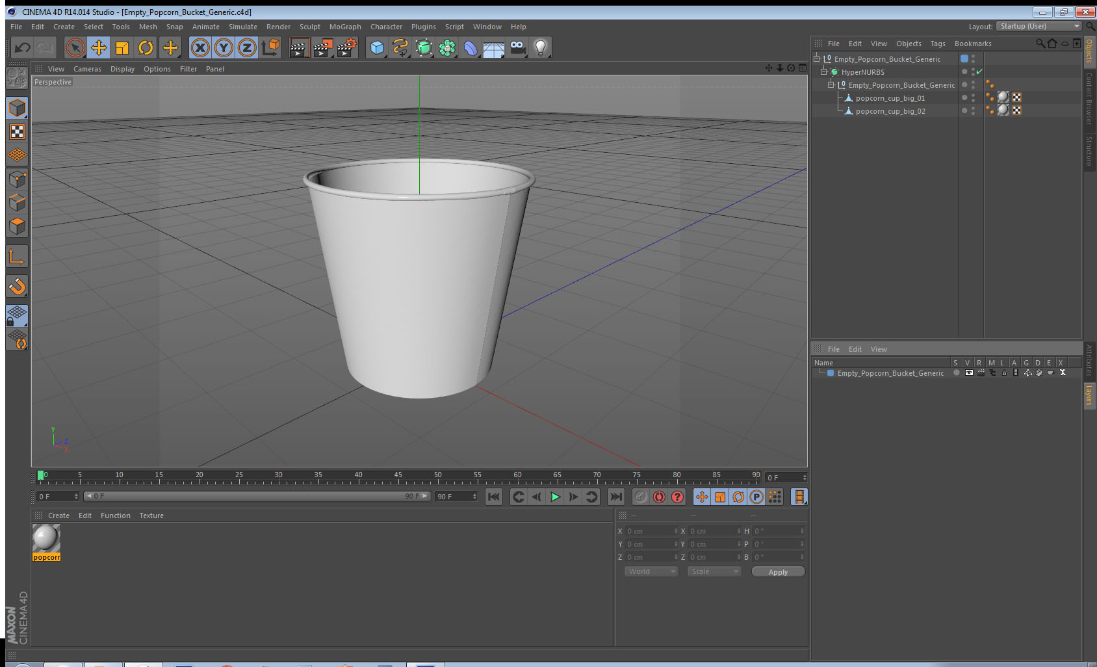
Task: Open the Mesh menu
Action: (148, 27)
